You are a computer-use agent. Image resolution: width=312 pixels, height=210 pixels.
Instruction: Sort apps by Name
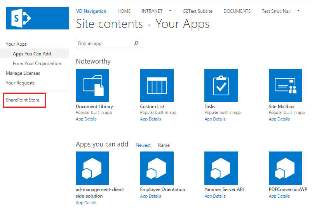pyautogui.click(x=164, y=145)
